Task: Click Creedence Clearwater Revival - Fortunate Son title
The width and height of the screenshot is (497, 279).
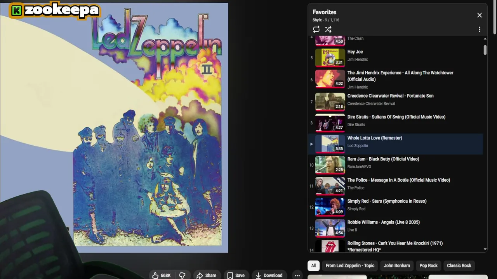Action: pos(390,96)
